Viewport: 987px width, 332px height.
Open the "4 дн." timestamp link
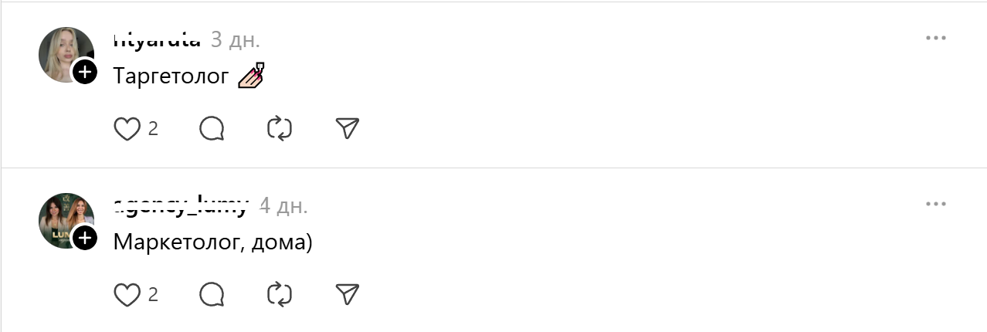coord(283,205)
